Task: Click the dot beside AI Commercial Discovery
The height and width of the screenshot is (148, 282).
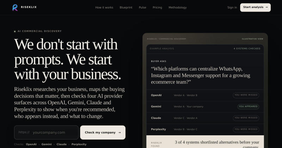Action: click(15, 31)
